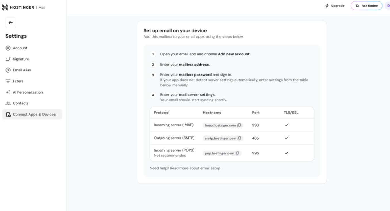
Task: Click the Upgrade button
Action: (335, 6)
